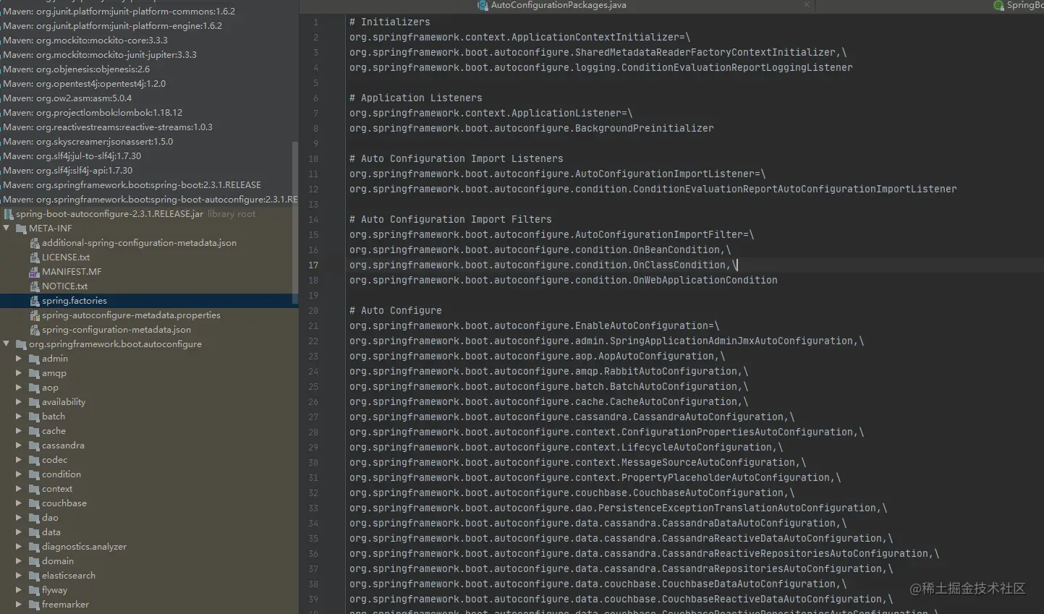Click the RabbitAutoConfiguration line
Viewport: 1044px width, 614px height.
pyautogui.click(x=549, y=371)
